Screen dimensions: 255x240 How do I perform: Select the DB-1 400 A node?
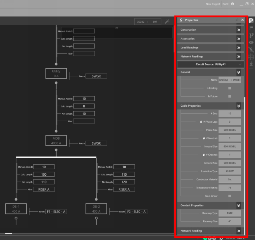click(16, 209)
